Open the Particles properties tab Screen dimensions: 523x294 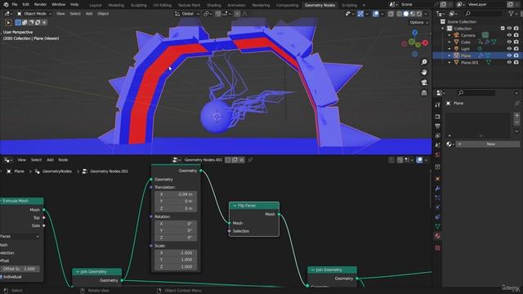pos(437,198)
